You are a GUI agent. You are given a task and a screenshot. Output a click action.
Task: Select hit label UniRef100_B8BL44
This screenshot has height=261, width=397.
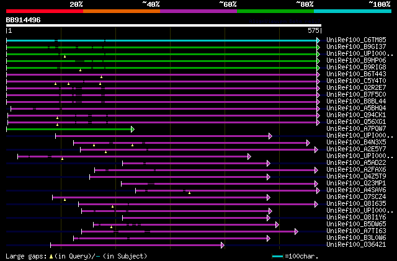coord(356,101)
